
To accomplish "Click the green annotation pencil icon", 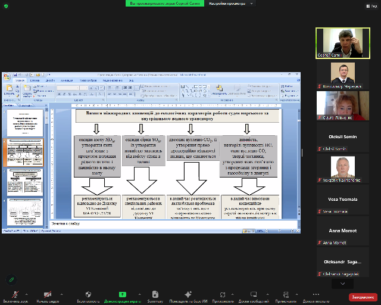I will pyautogui.click(x=11, y=279).
